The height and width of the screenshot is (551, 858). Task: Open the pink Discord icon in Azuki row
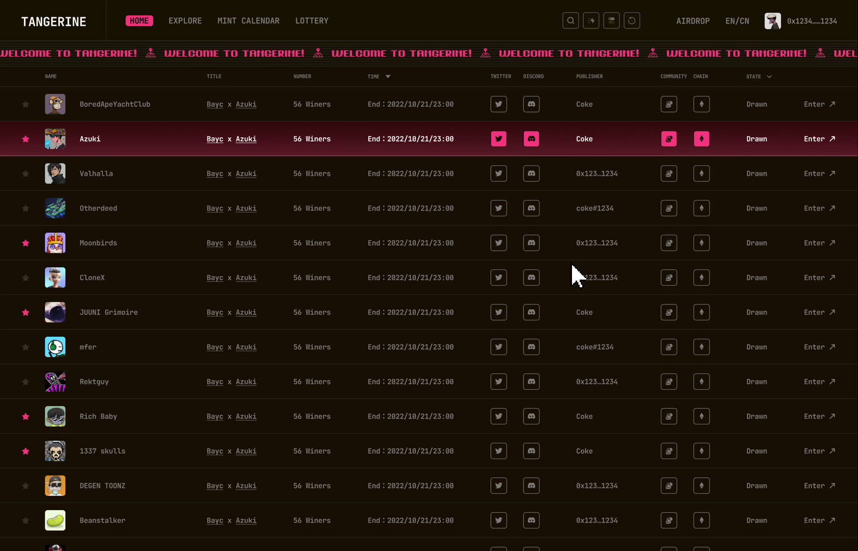[x=532, y=139]
